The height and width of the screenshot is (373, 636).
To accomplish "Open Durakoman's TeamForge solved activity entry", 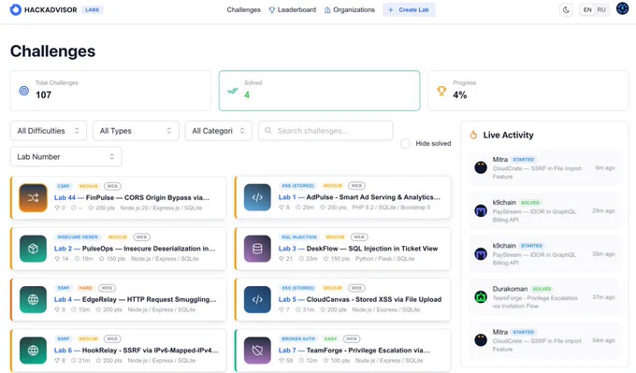I will [544, 296].
